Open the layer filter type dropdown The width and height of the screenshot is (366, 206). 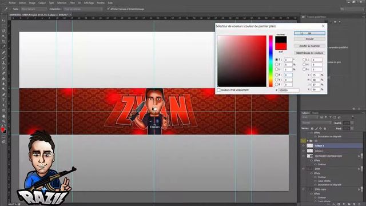coord(310,117)
